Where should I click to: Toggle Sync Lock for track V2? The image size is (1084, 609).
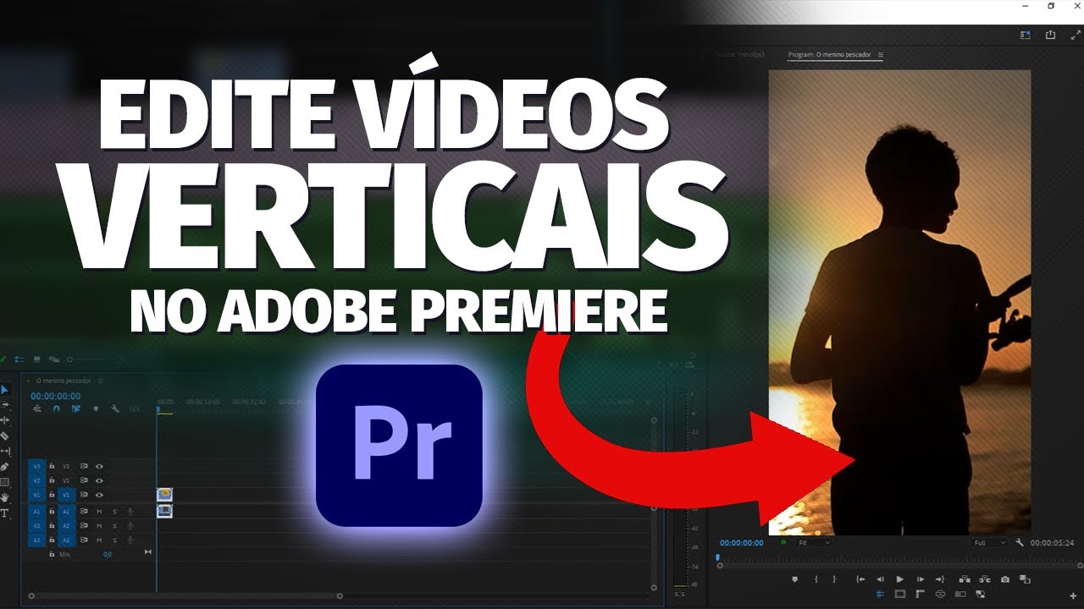click(x=84, y=480)
